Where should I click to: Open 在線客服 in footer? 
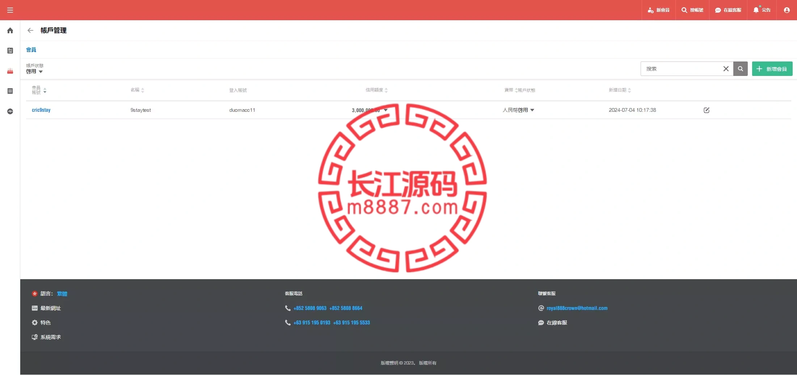click(557, 323)
